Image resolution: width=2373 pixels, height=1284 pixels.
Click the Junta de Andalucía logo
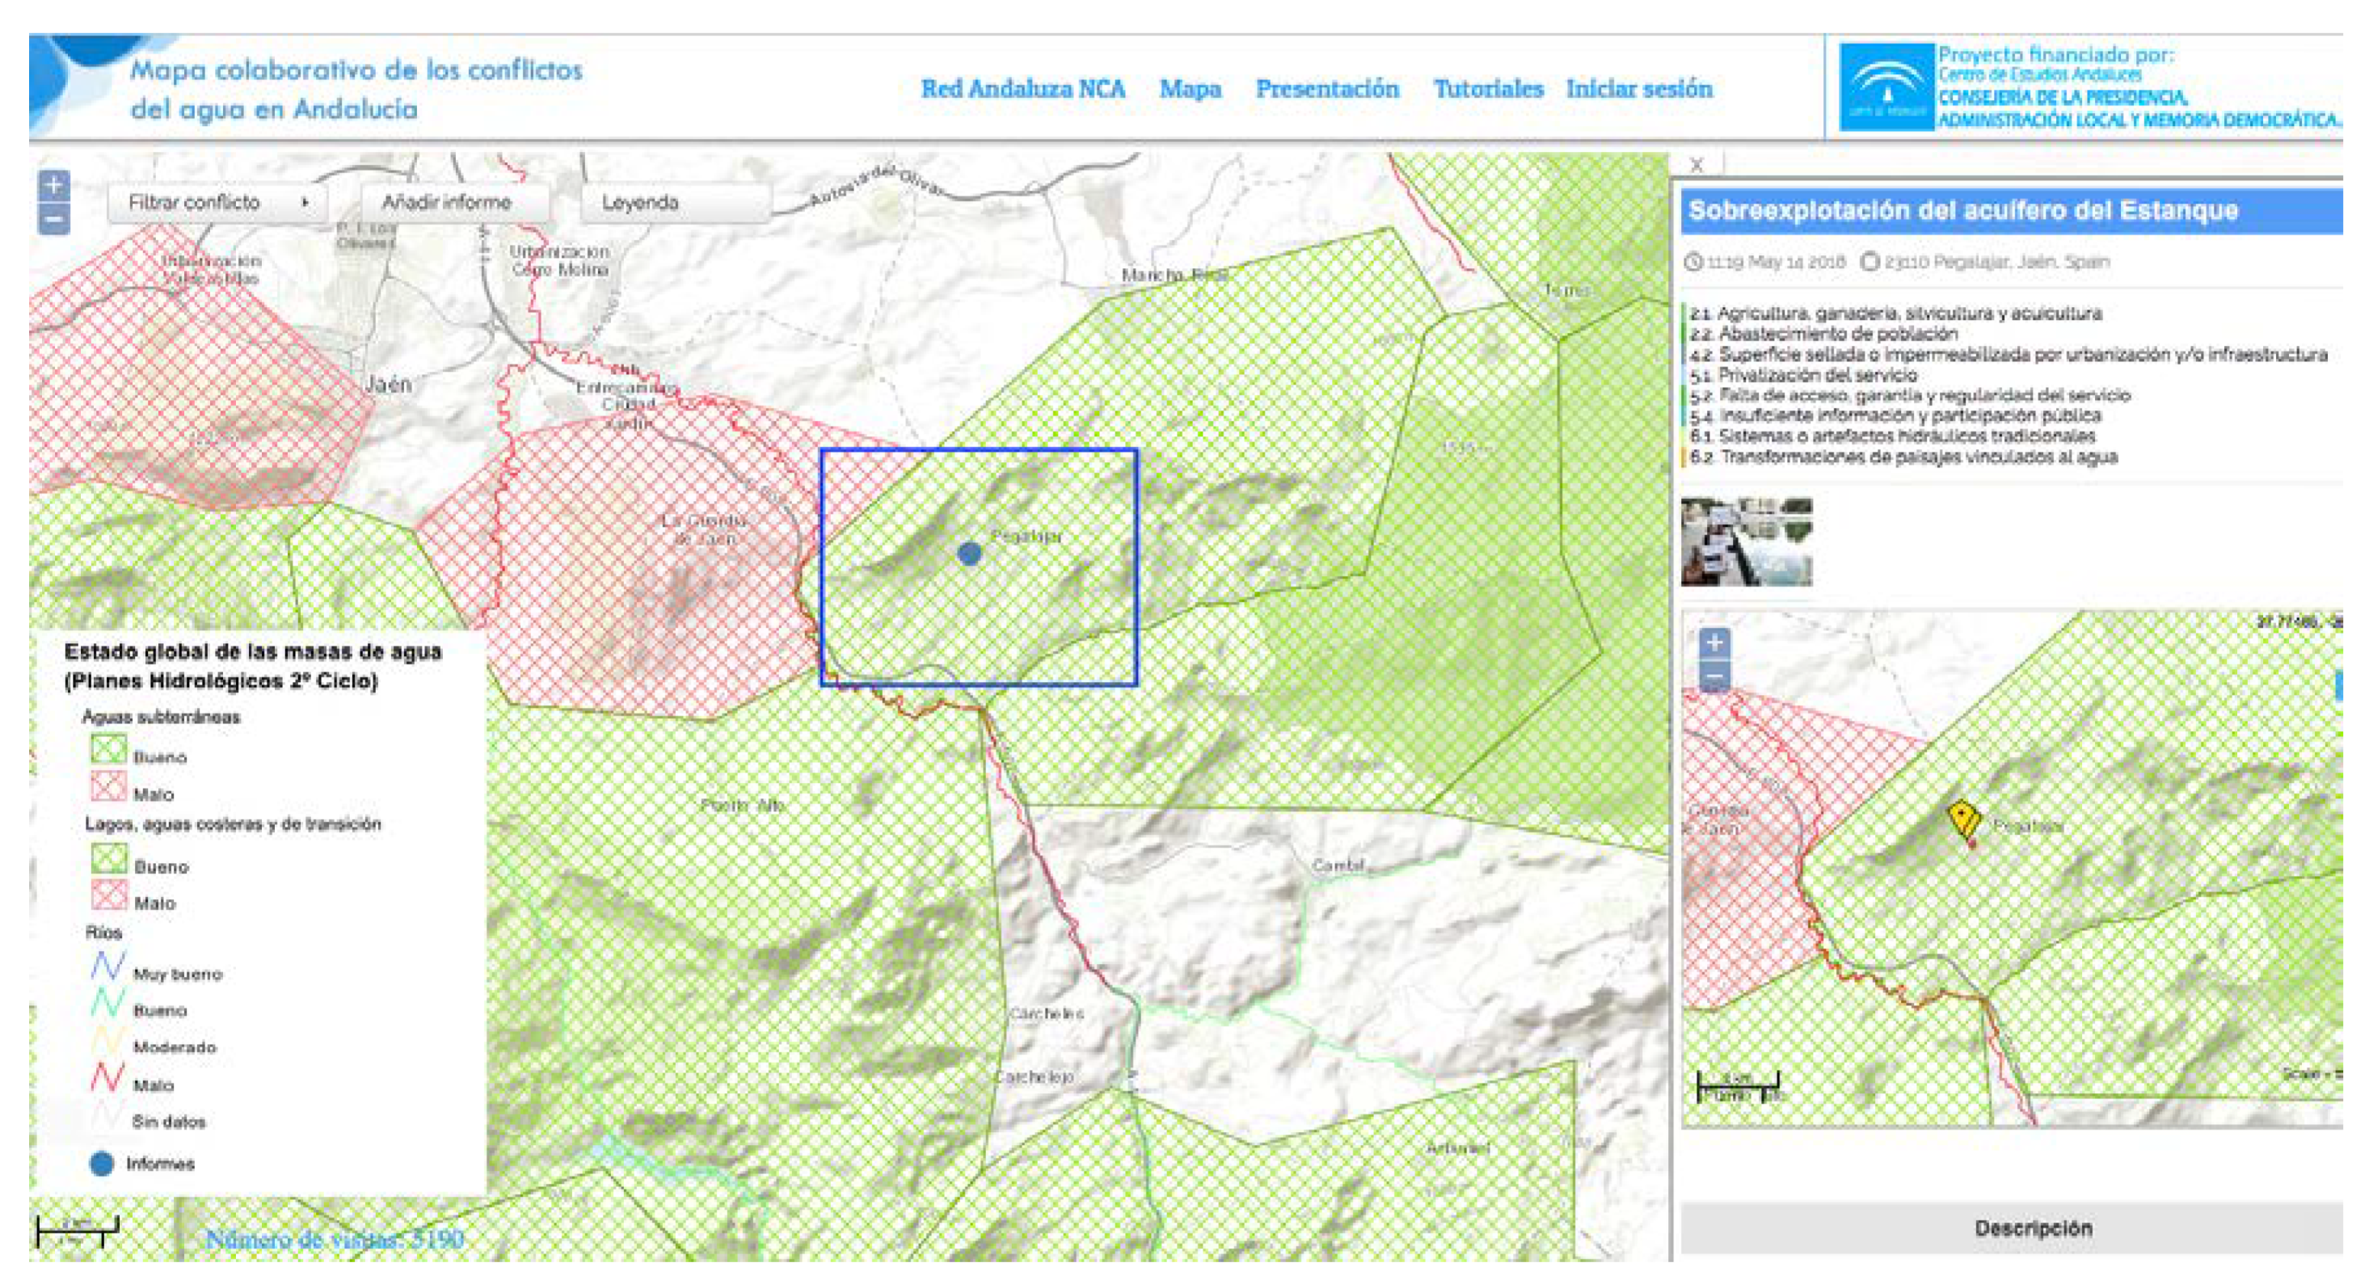coord(1886,87)
